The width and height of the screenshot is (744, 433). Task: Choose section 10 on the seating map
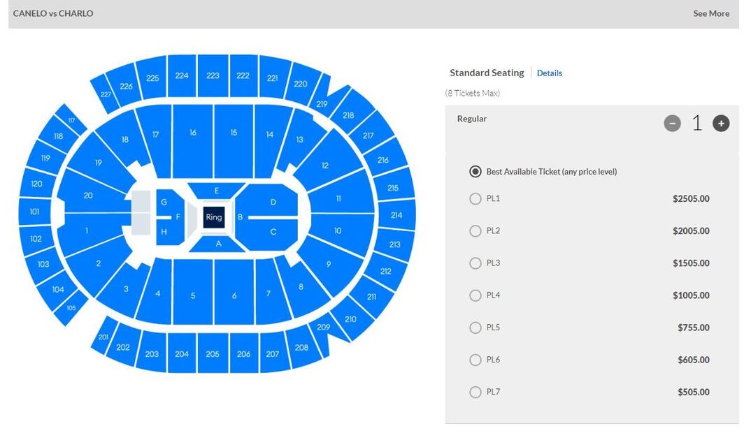(338, 230)
